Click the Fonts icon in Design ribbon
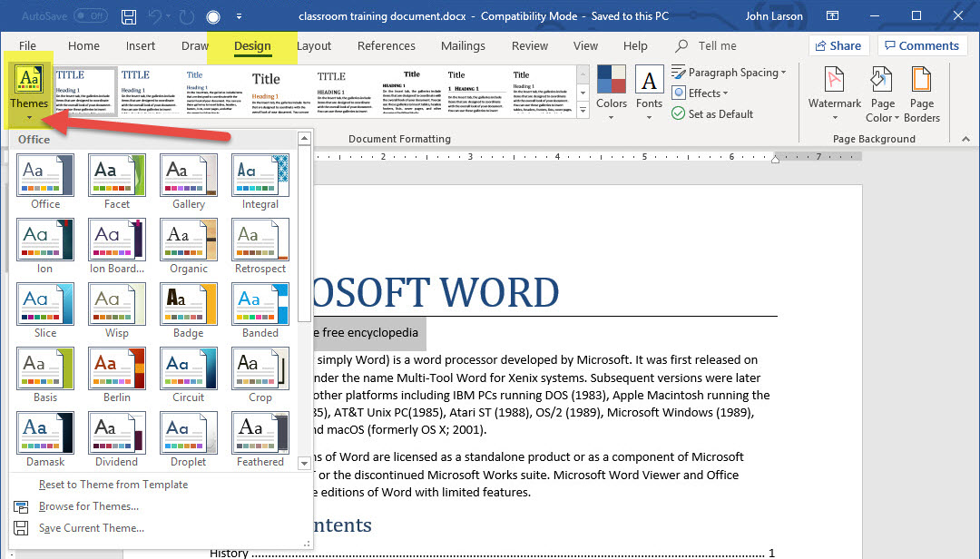The width and height of the screenshot is (980, 559). (x=649, y=82)
